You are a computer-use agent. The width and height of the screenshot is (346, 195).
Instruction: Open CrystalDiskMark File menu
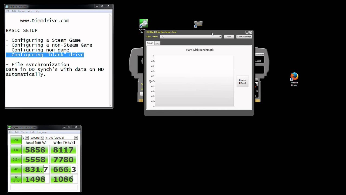coord(11,132)
